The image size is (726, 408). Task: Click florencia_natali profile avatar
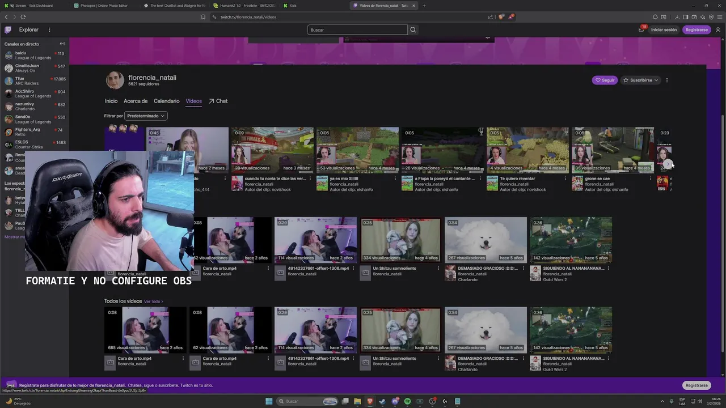(x=115, y=80)
